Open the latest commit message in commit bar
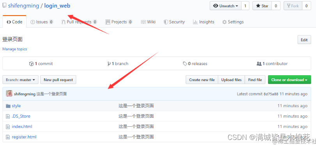The width and height of the screenshot is (316, 145). click(x=51, y=94)
